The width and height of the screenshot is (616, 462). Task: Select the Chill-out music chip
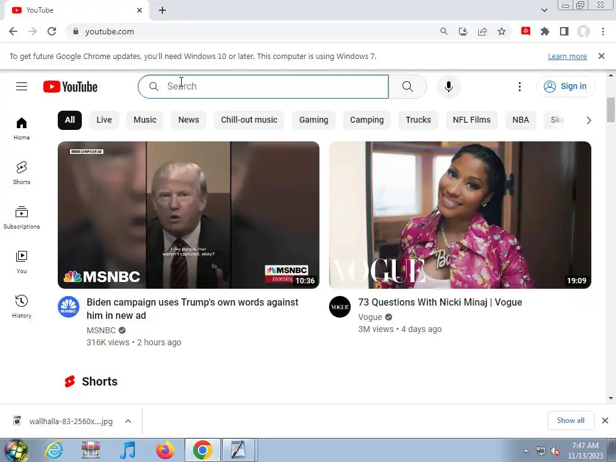coord(249,120)
